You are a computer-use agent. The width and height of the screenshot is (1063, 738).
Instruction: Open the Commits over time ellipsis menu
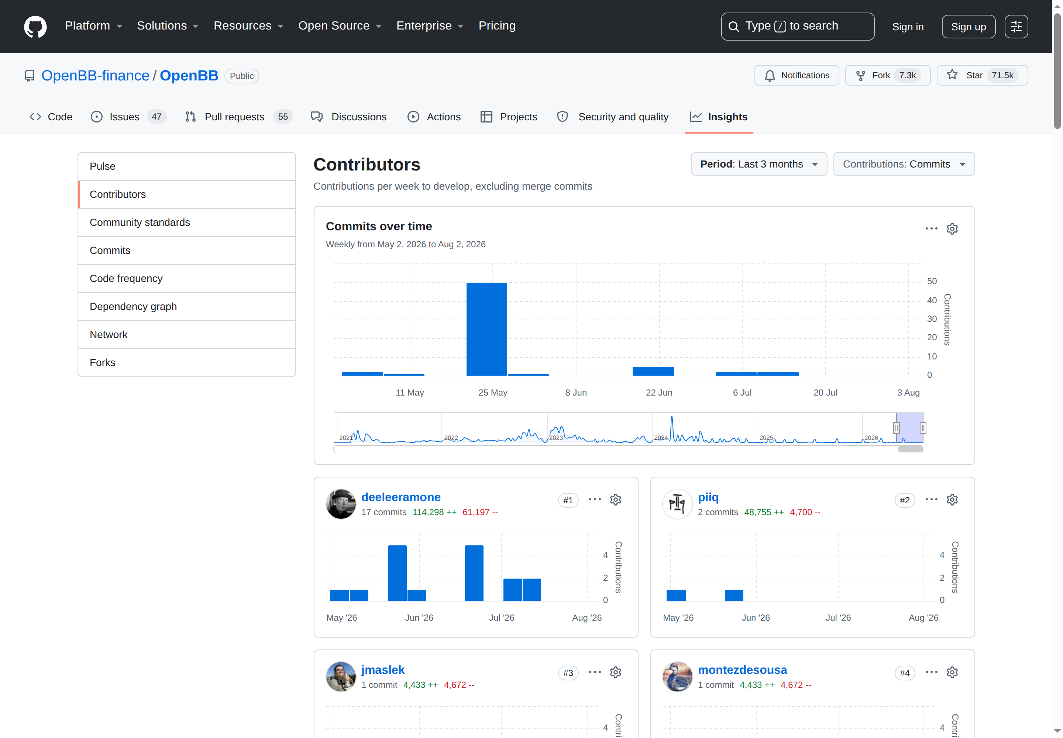pyautogui.click(x=931, y=228)
